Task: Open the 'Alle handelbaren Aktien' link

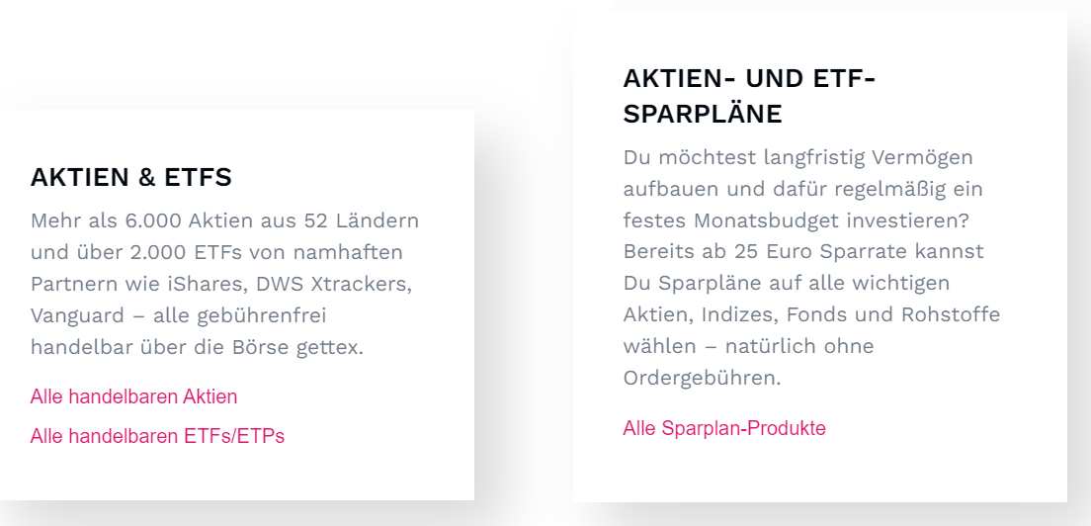Action: (x=133, y=397)
